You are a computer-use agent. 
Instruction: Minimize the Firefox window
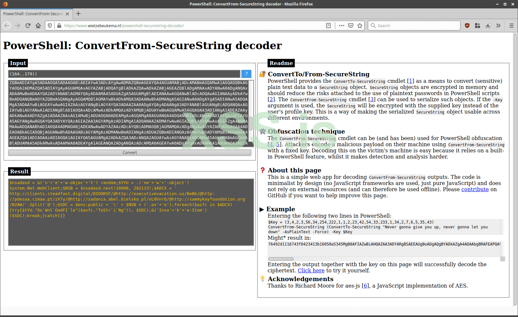[497, 4]
